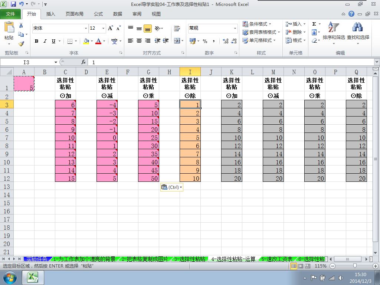Click the Excel taskbar button
The width and height of the screenshot is (380, 285).
(33, 278)
